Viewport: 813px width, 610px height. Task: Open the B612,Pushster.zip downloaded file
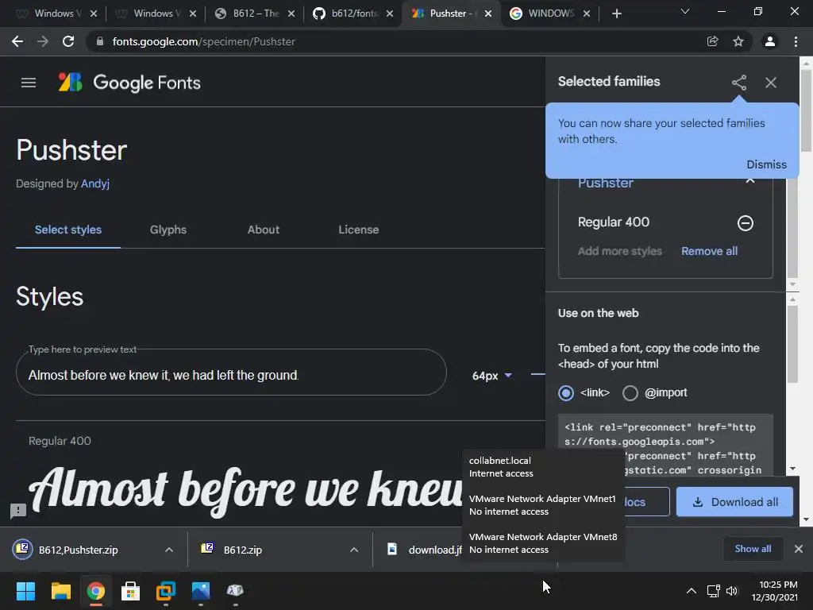78,550
